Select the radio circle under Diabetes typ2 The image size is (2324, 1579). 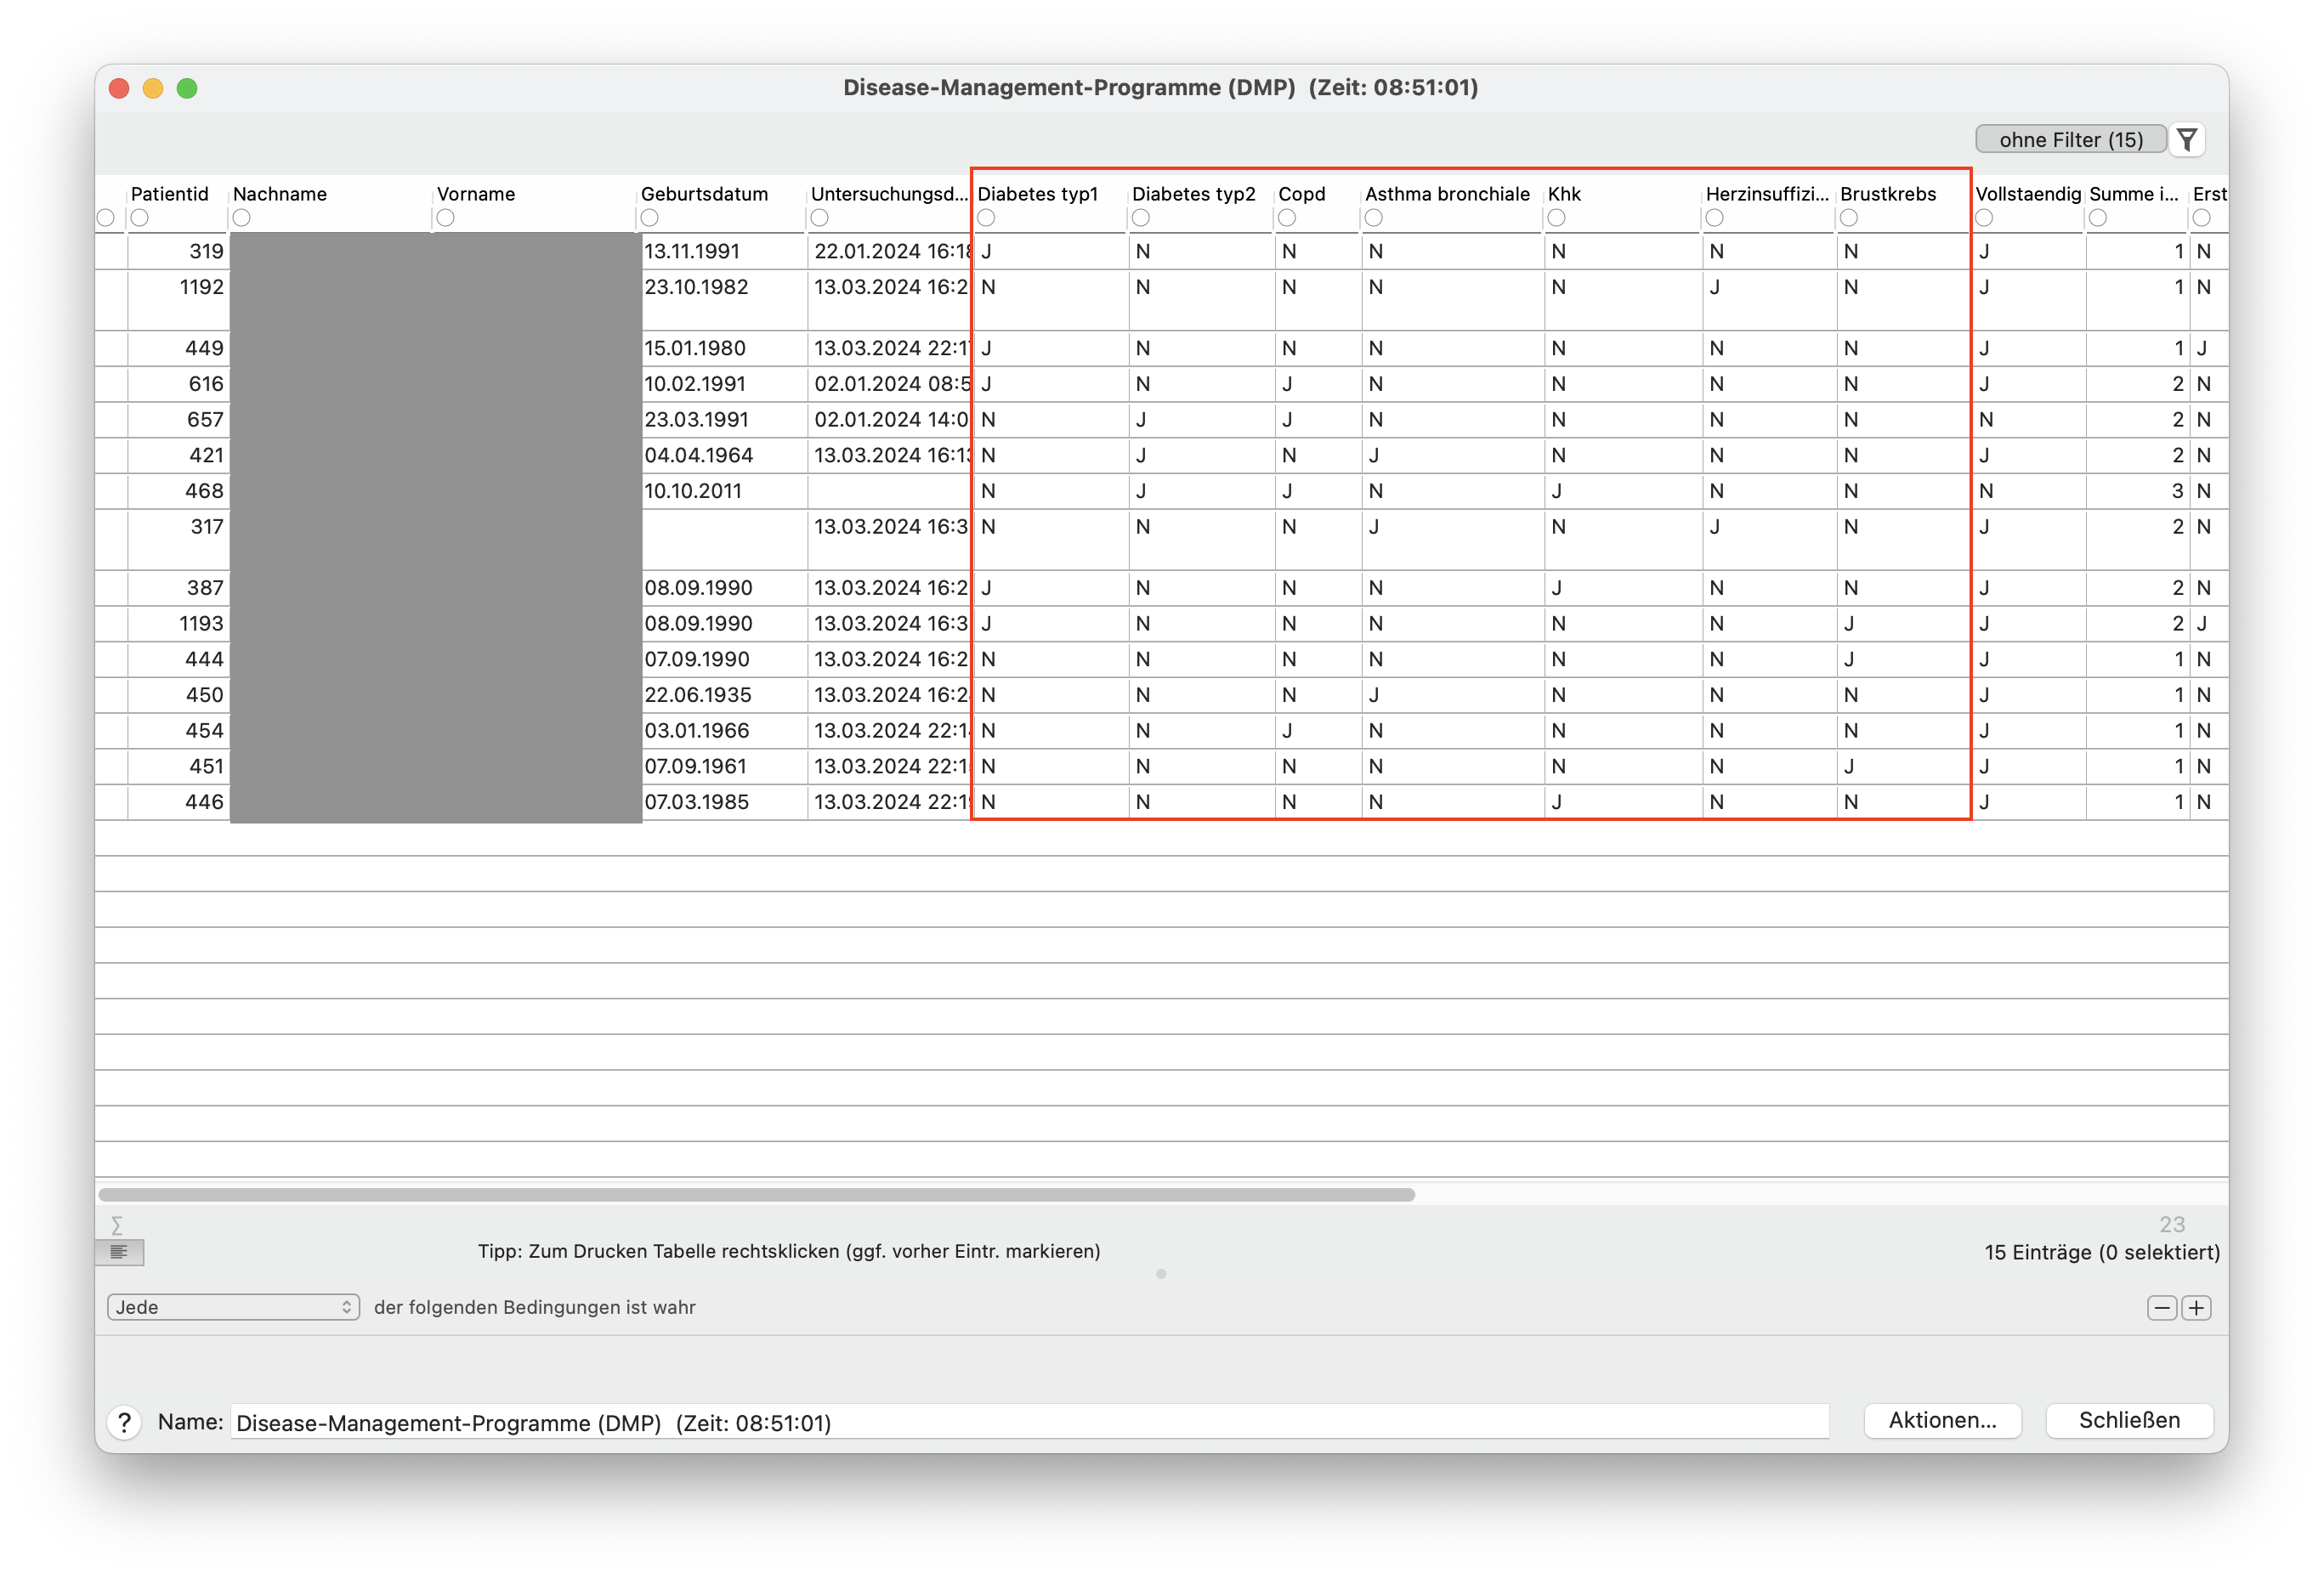1141,218
